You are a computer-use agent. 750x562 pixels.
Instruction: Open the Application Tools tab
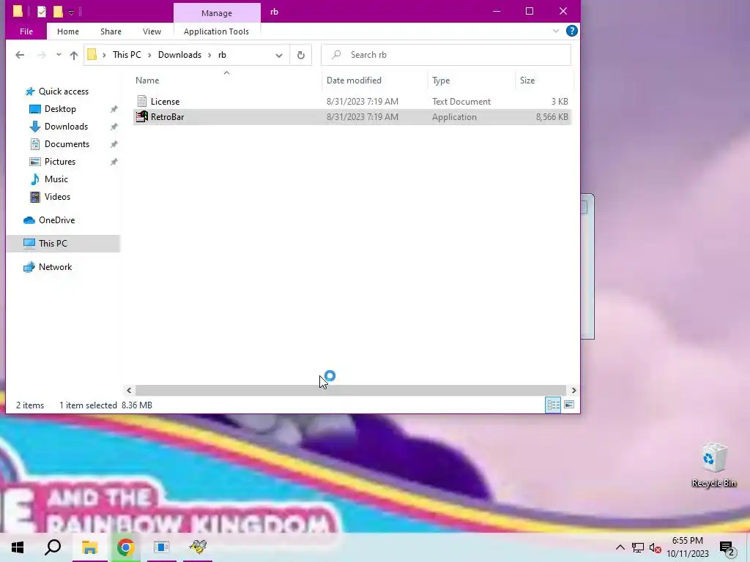coord(216,31)
